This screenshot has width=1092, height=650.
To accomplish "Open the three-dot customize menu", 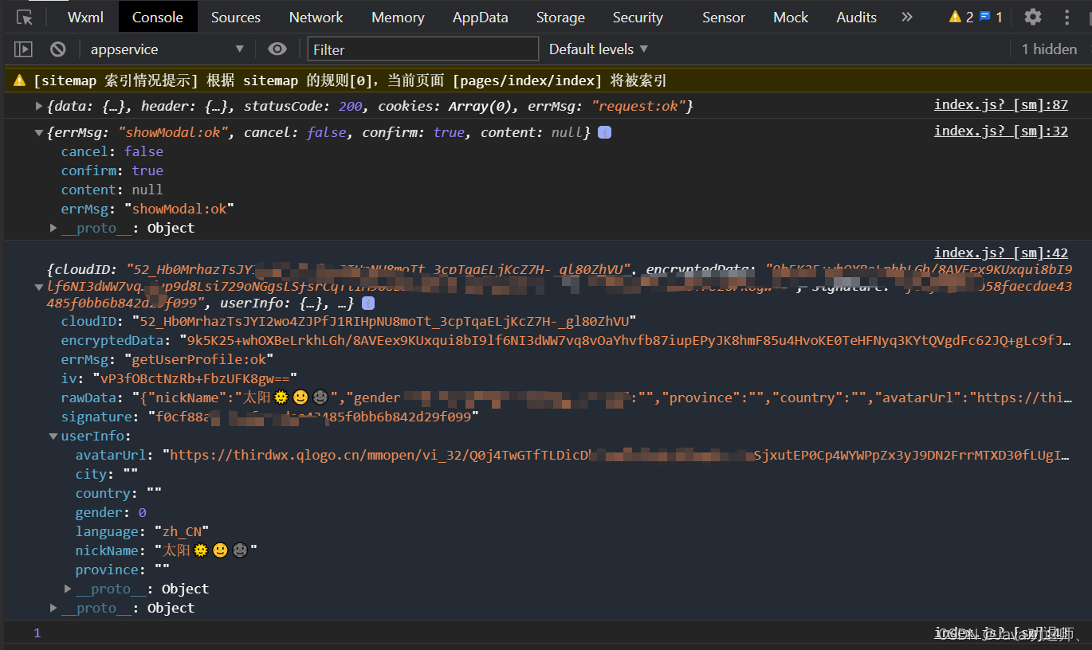I will [1066, 16].
